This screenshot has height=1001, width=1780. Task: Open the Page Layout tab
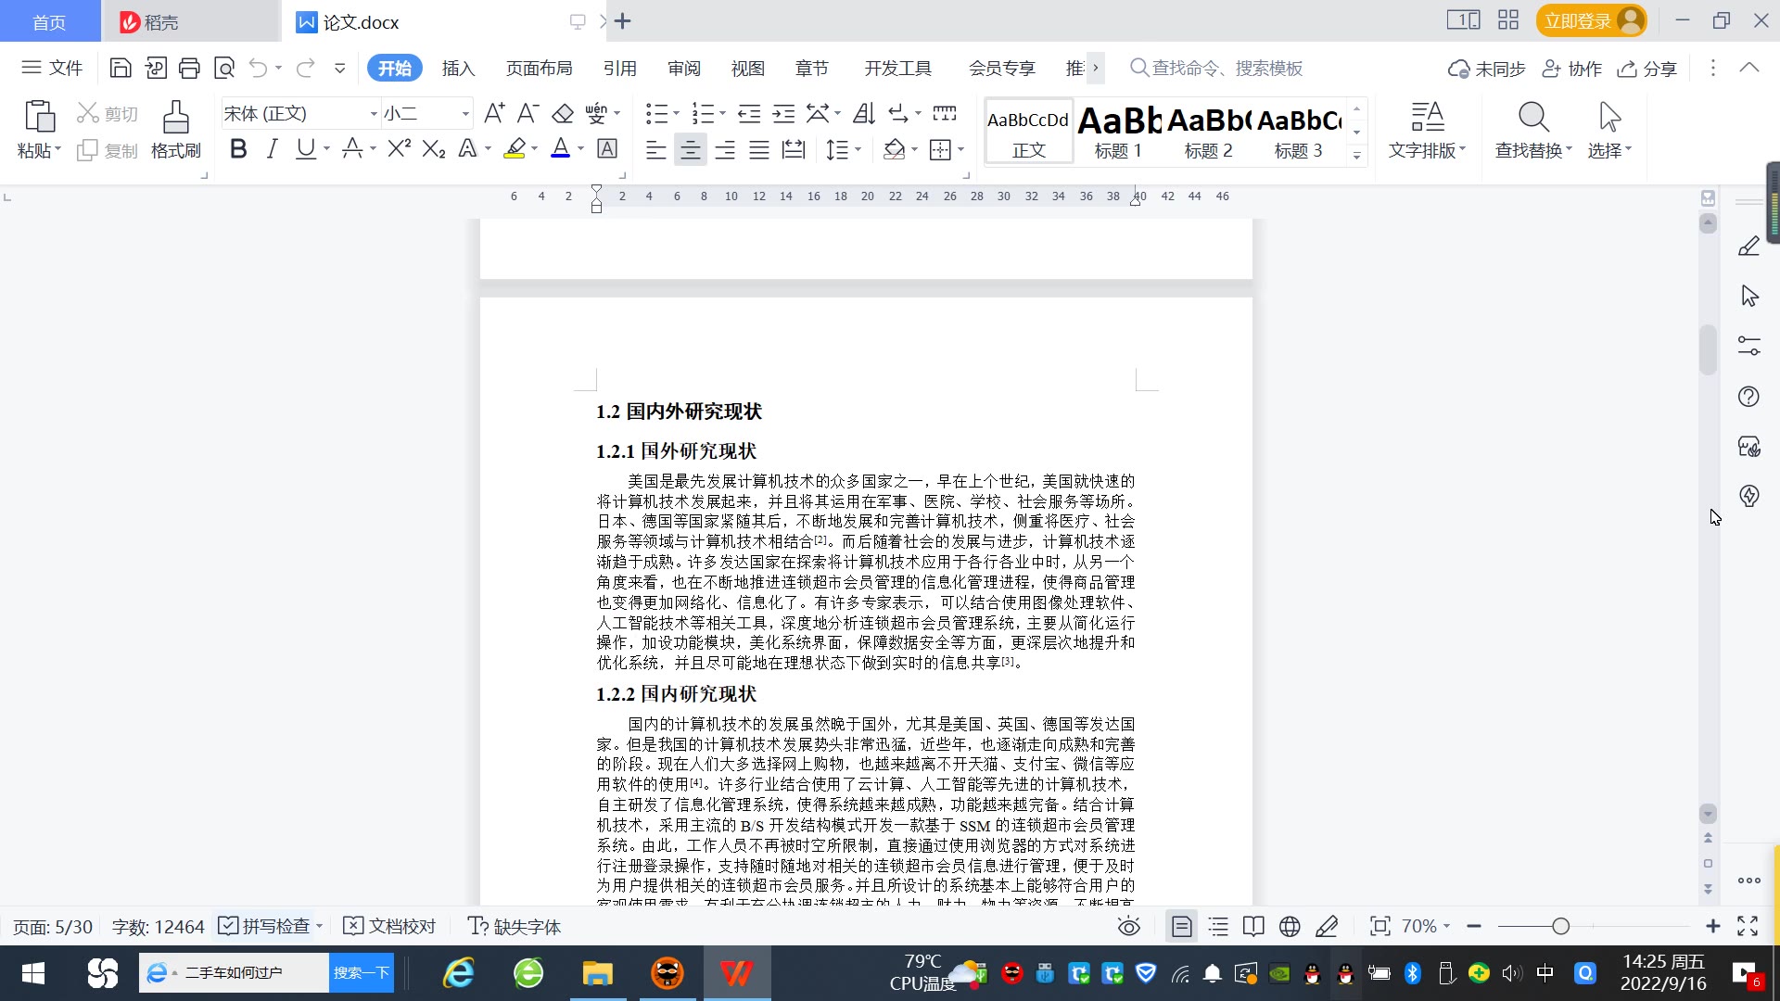click(539, 69)
